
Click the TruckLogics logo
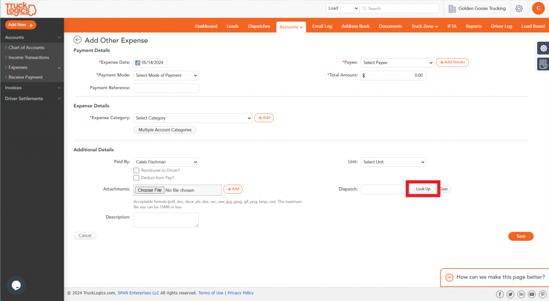[20, 9]
